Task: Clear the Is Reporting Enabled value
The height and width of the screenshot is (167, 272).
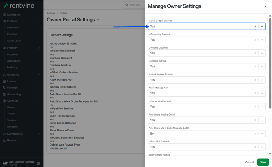Action: pyautogui.click(x=255, y=40)
